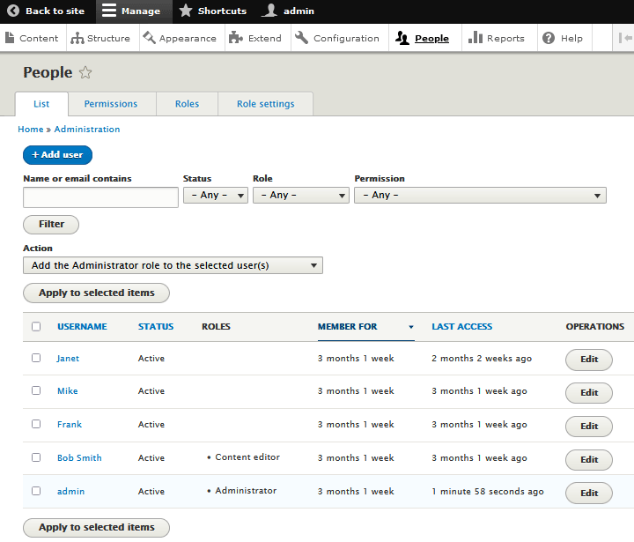This screenshot has height=542, width=634.
Task: Open Help via the question mark icon
Action: click(549, 38)
